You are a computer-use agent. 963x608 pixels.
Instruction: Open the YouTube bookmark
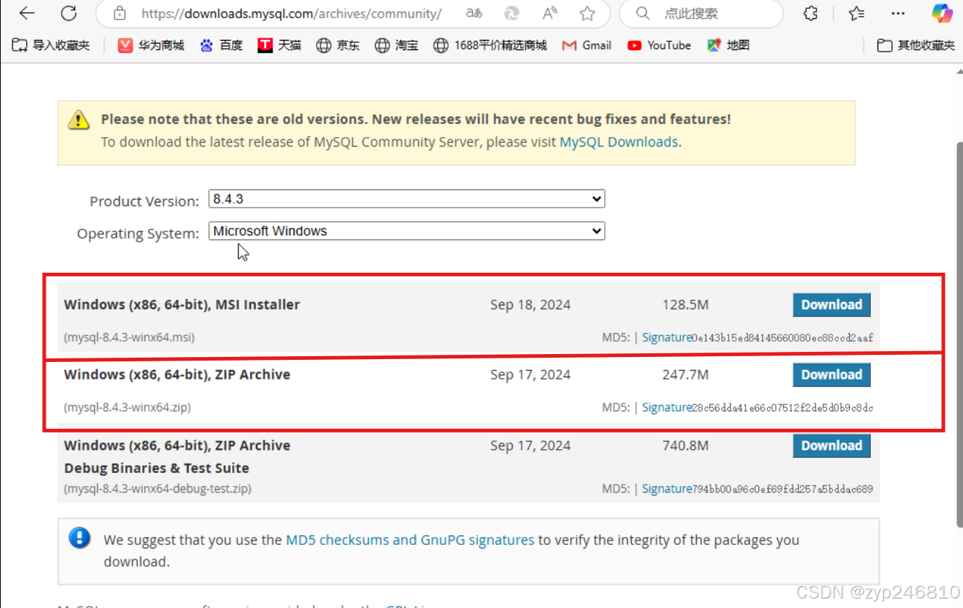point(659,45)
